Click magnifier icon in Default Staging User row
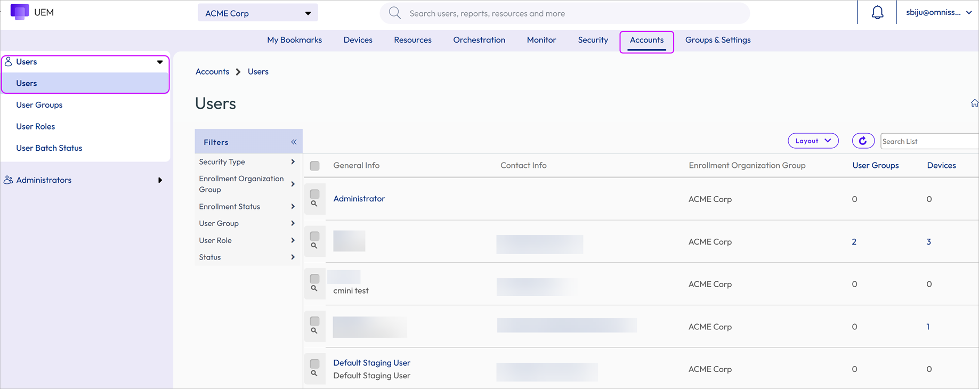Viewport: 979px width, 389px height. pos(314,373)
